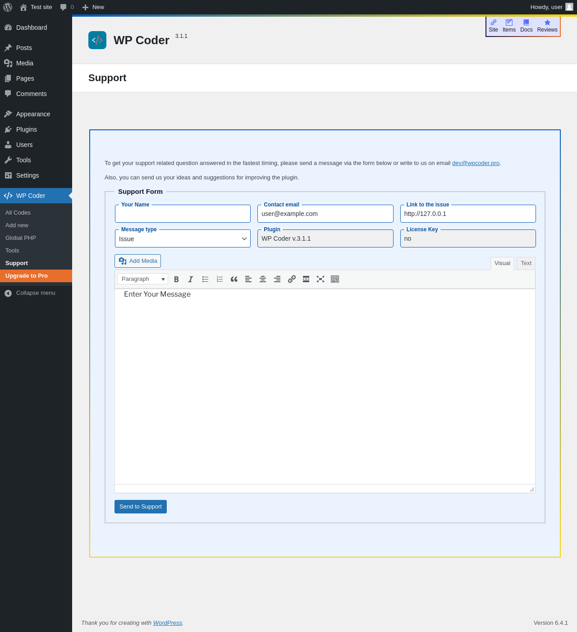Open the Posts menu

(x=36, y=48)
